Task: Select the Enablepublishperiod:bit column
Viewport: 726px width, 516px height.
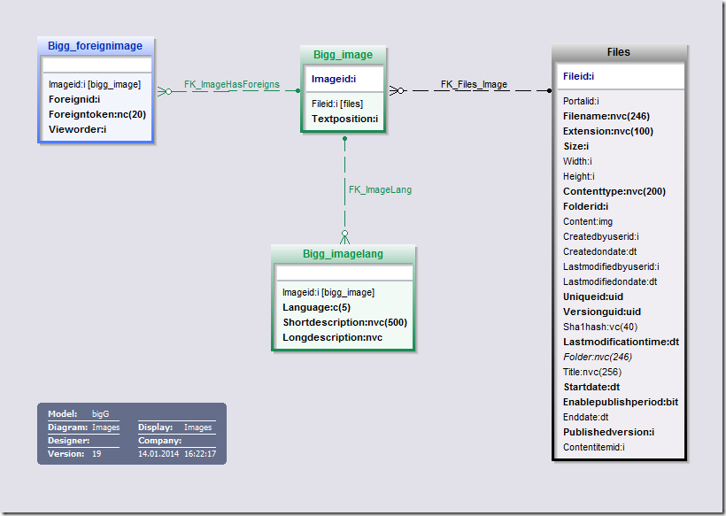Action: pyautogui.click(x=621, y=402)
